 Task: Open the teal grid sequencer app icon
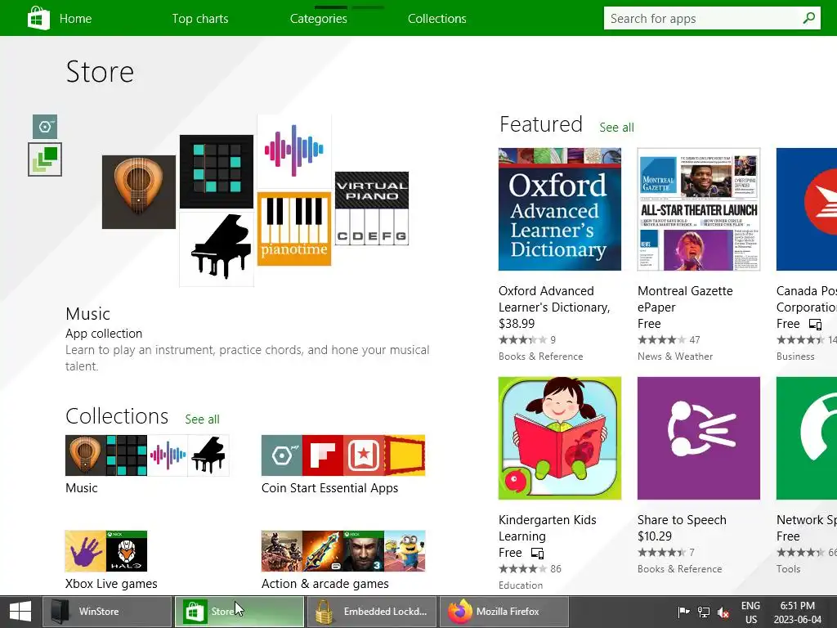(216, 172)
